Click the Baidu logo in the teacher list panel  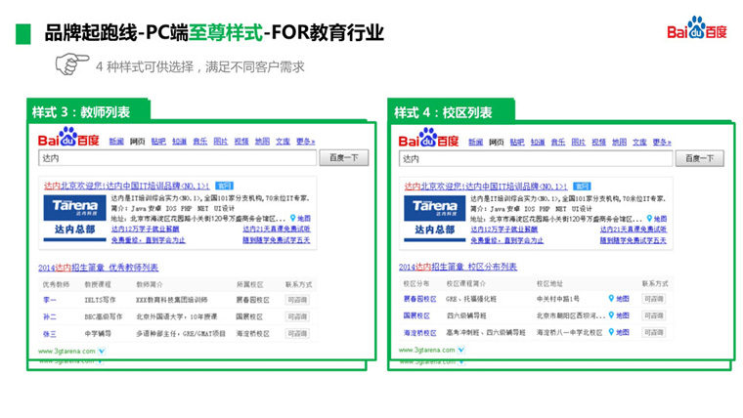coord(68,138)
